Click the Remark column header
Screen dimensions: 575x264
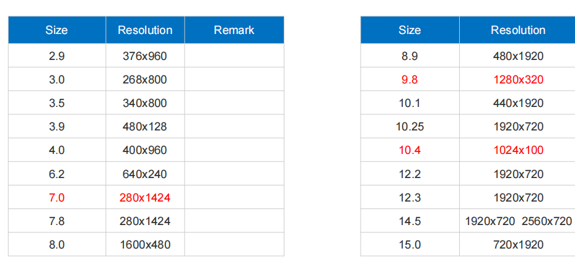(234, 30)
